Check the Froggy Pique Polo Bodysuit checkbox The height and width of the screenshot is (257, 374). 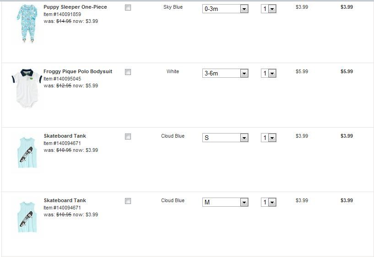[128, 72]
